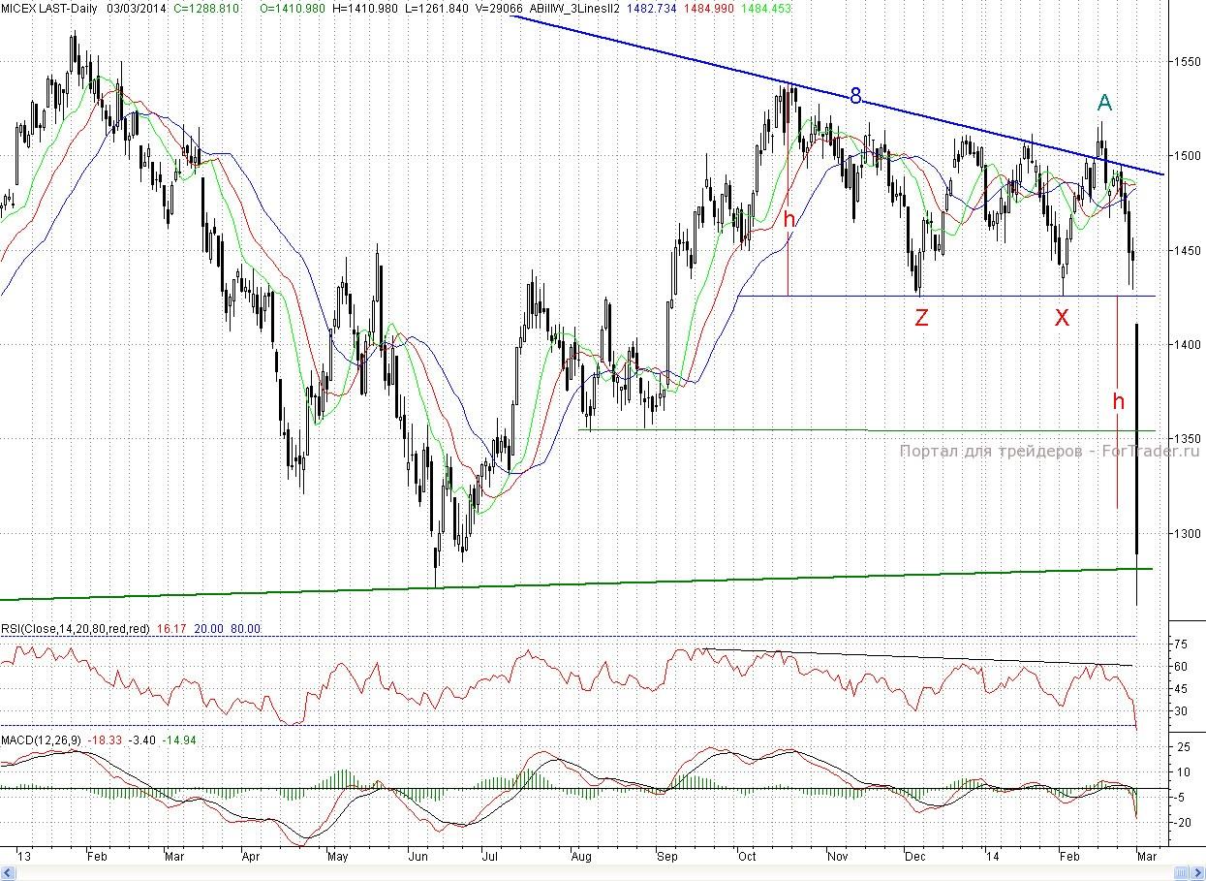Click the 1550 price axis label
Image resolution: width=1206 pixels, height=881 pixels.
pos(1188,61)
